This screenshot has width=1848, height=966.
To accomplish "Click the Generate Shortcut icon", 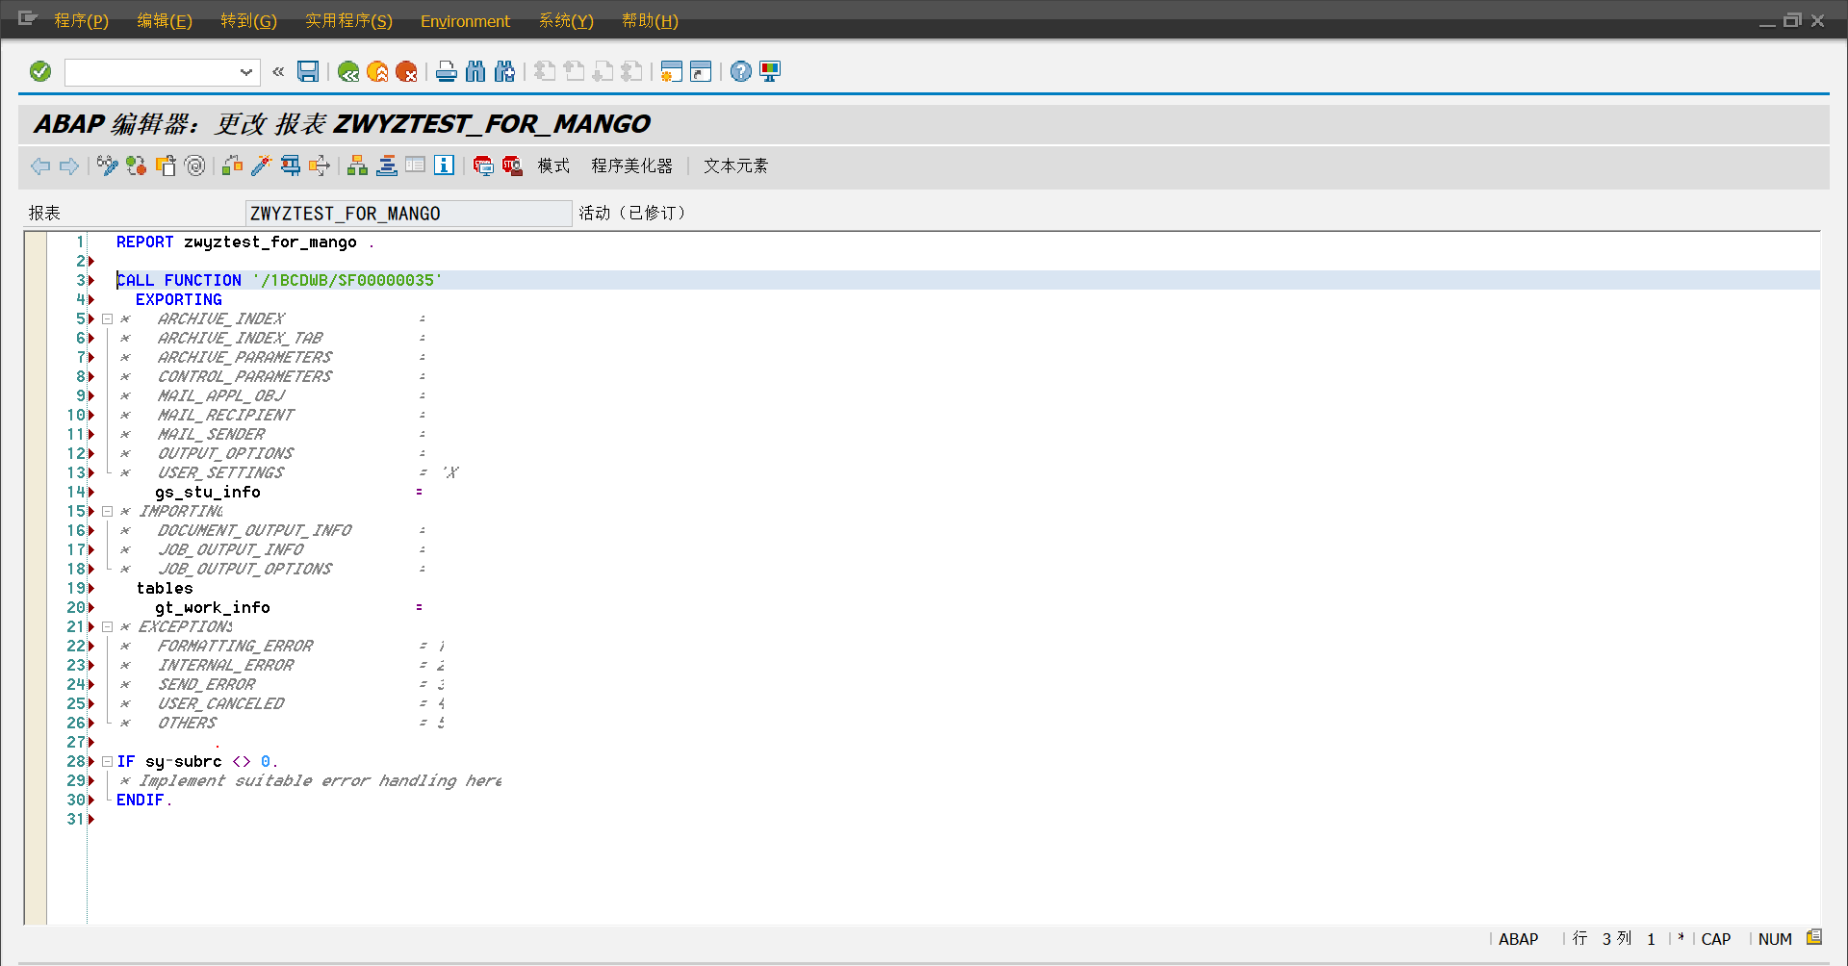I will [701, 71].
